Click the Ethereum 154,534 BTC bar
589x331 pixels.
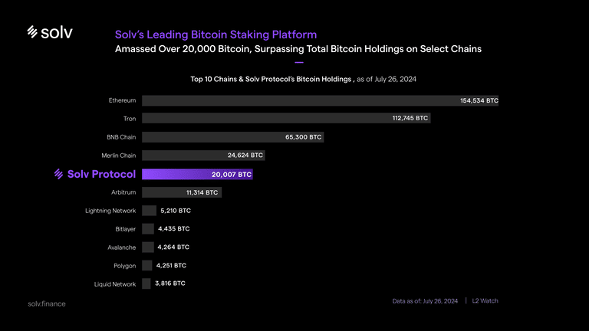click(320, 100)
